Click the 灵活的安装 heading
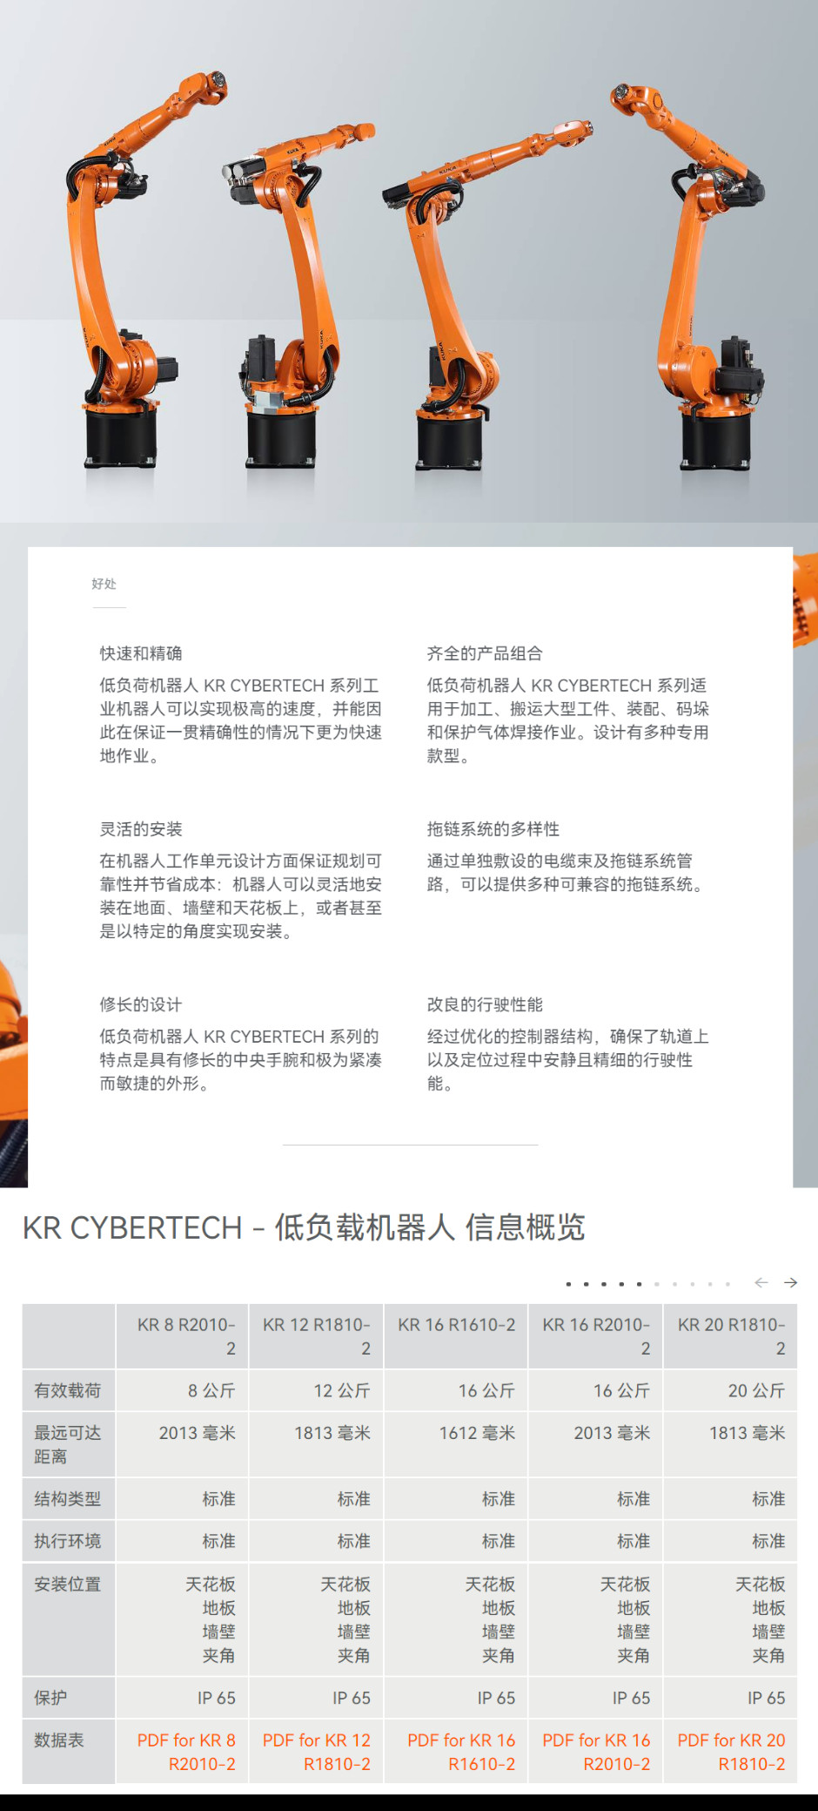This screenshot has width=818, height=1811. click(141, 829)
